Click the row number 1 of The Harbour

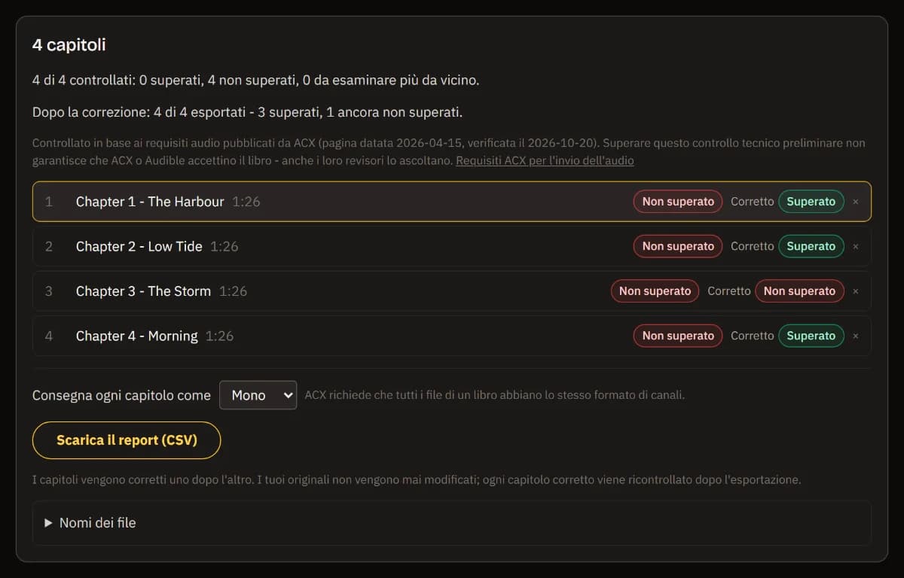tap(49, 202)
